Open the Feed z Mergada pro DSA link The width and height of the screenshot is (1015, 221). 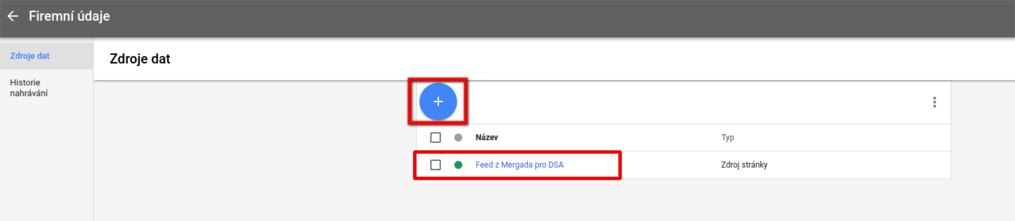point(519,165)
